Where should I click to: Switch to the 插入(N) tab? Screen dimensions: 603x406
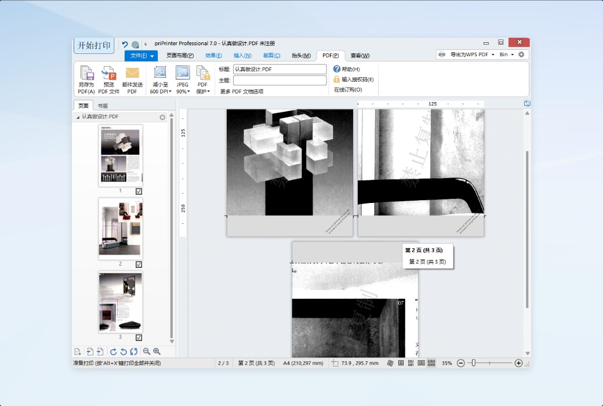[x=242, y=56]
